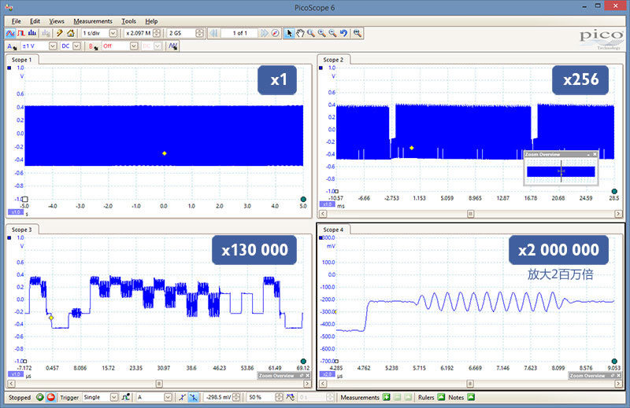Open trigger channel A dropdown

168,397
